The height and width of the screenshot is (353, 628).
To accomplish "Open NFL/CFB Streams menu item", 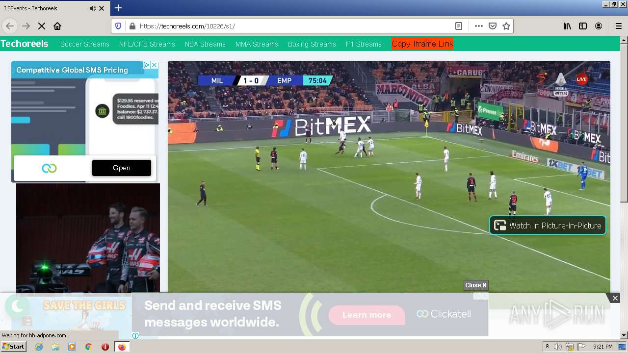I will pos(147,44).
